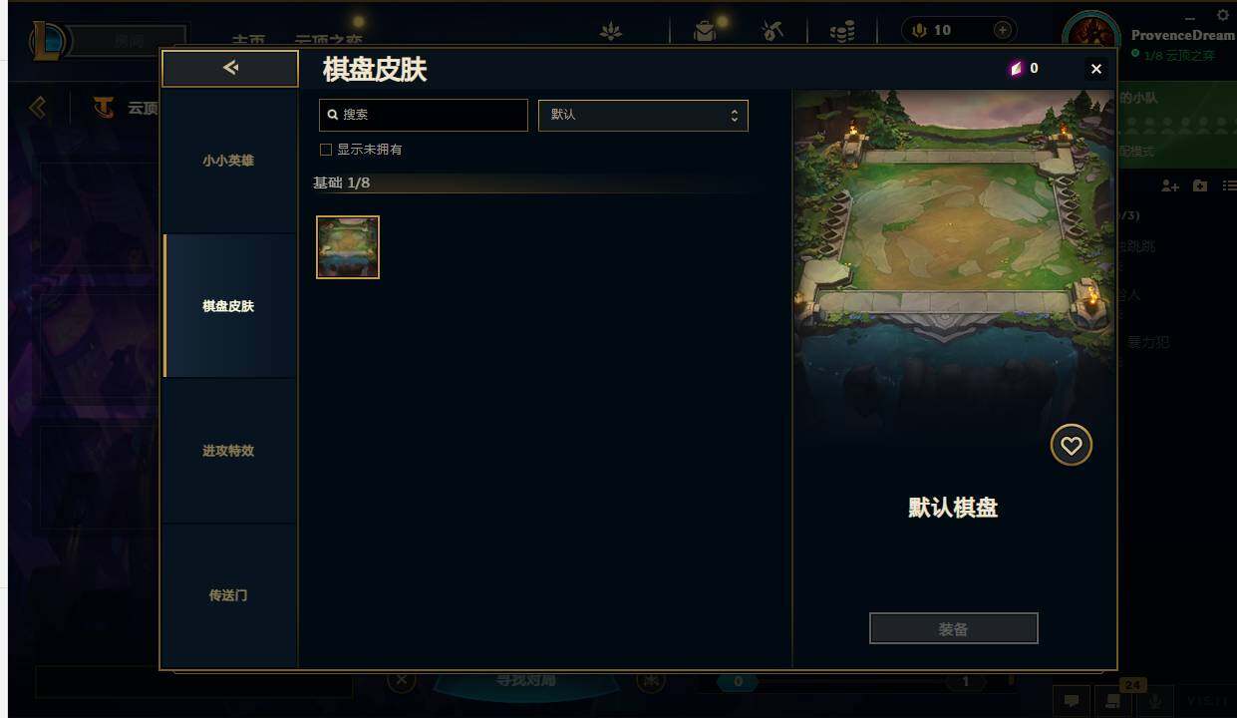
Task: Open the settings gear icon
Action: point(1223,15)
